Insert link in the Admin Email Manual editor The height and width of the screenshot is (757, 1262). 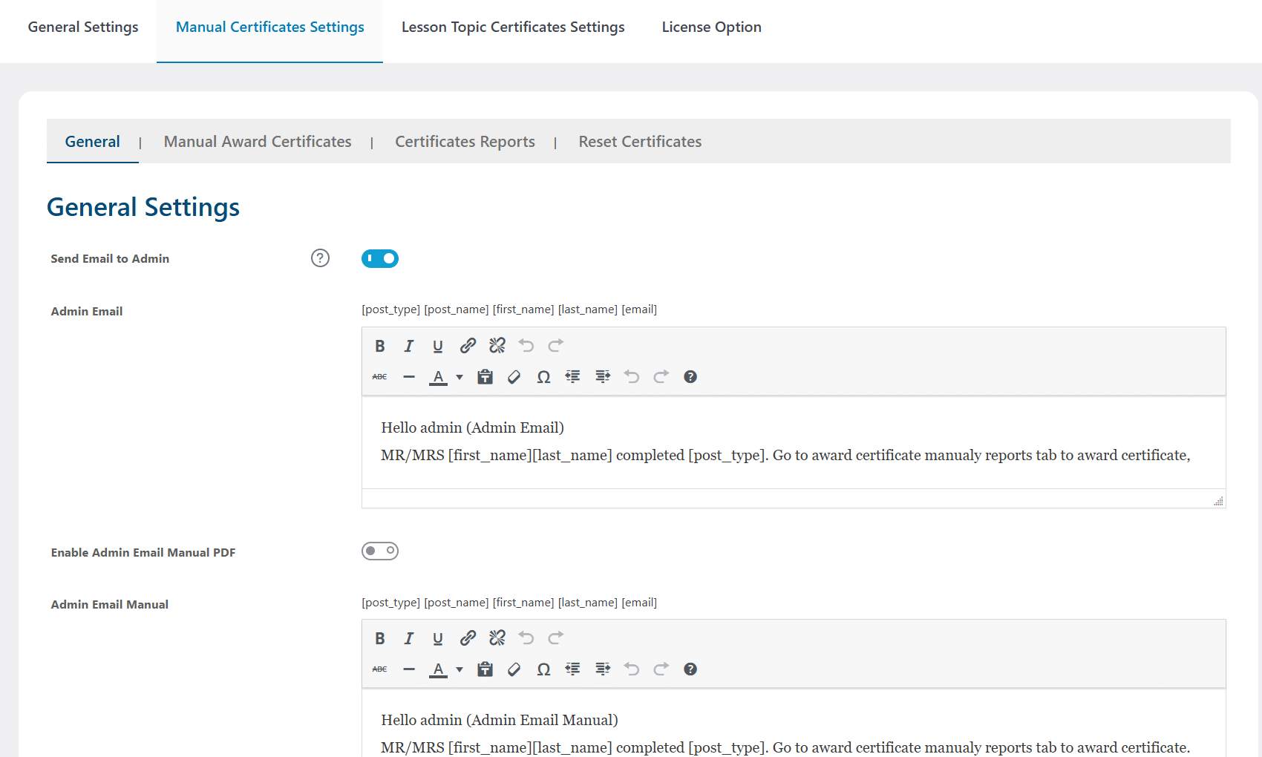tap(468, 638)
